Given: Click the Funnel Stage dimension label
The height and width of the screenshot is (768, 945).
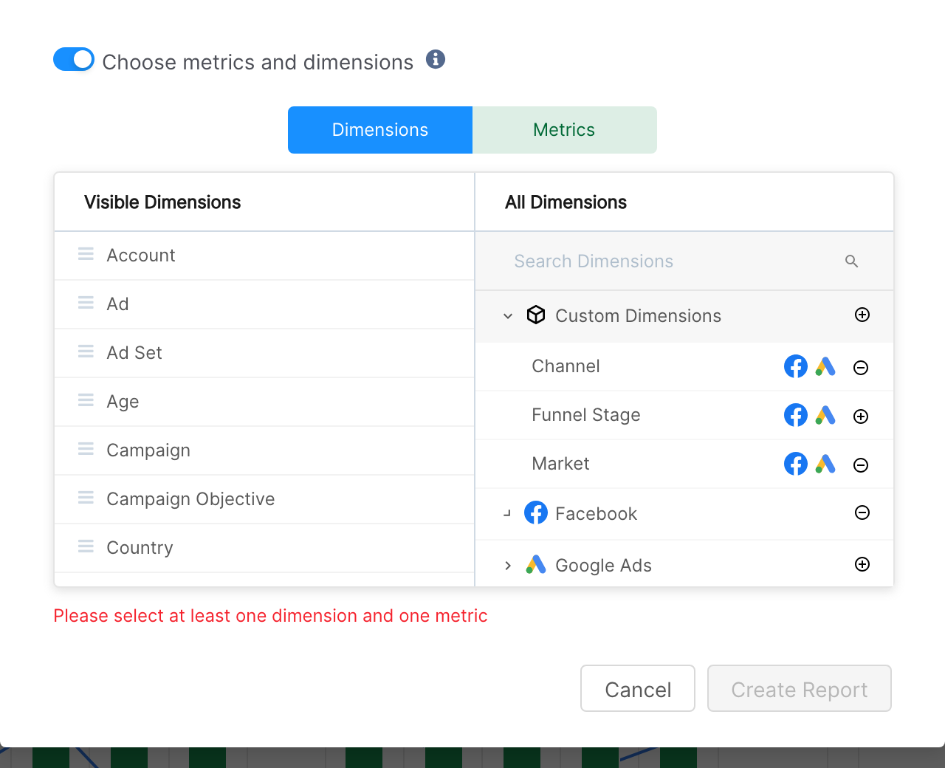Looking at the screenshot, I should coord(586,415).
